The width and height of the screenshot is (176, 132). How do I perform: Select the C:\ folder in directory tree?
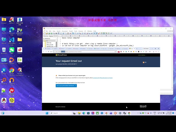pos(47,41)
